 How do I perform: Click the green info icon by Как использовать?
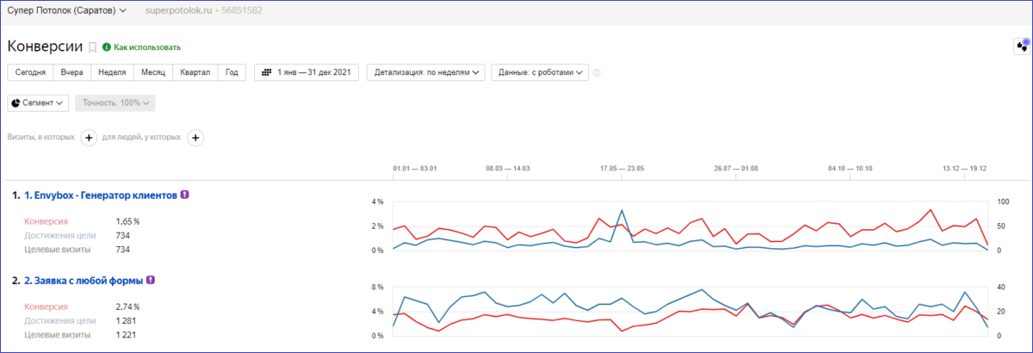[x=107, y=47]
